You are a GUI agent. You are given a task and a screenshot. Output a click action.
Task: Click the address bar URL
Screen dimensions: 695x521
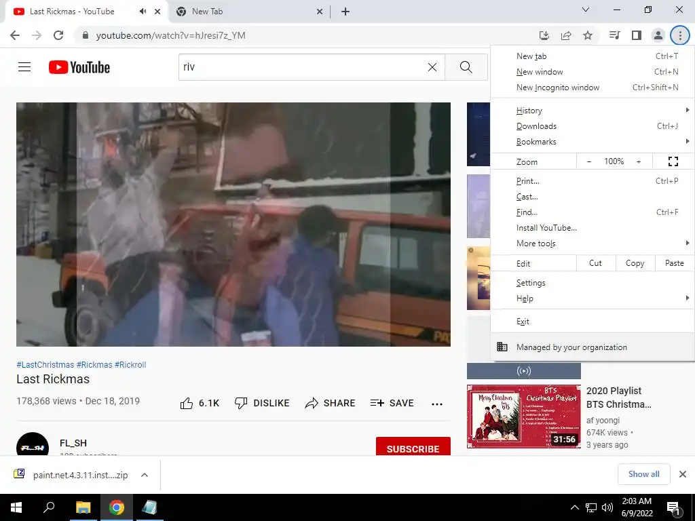(x=170, y=35)
